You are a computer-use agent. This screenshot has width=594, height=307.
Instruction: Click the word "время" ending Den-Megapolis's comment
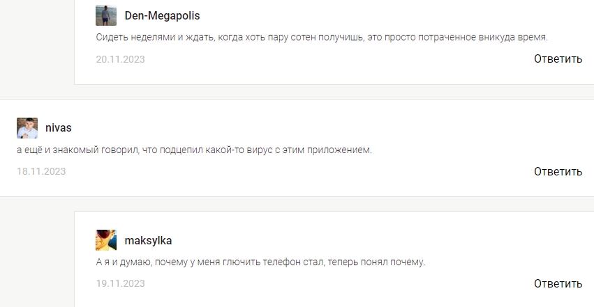(x=533, y=37)
